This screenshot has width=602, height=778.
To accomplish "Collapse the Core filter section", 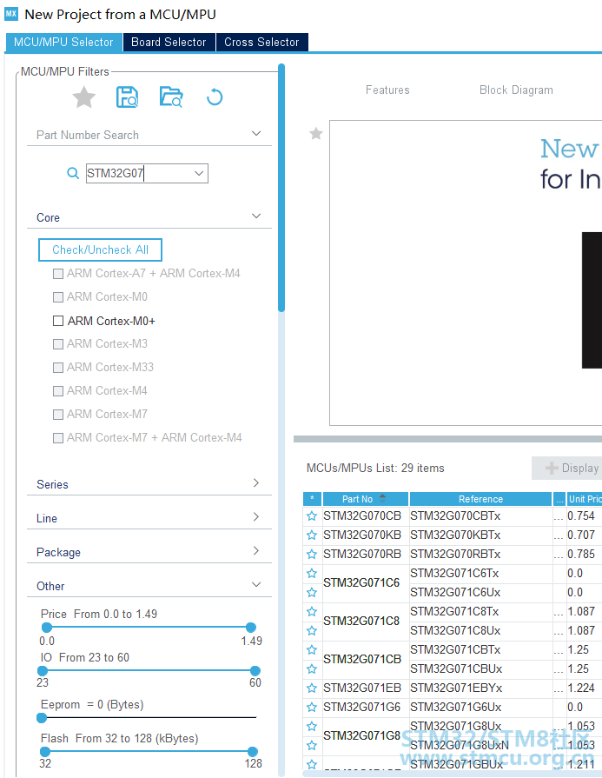I will [x=256, y=216].
